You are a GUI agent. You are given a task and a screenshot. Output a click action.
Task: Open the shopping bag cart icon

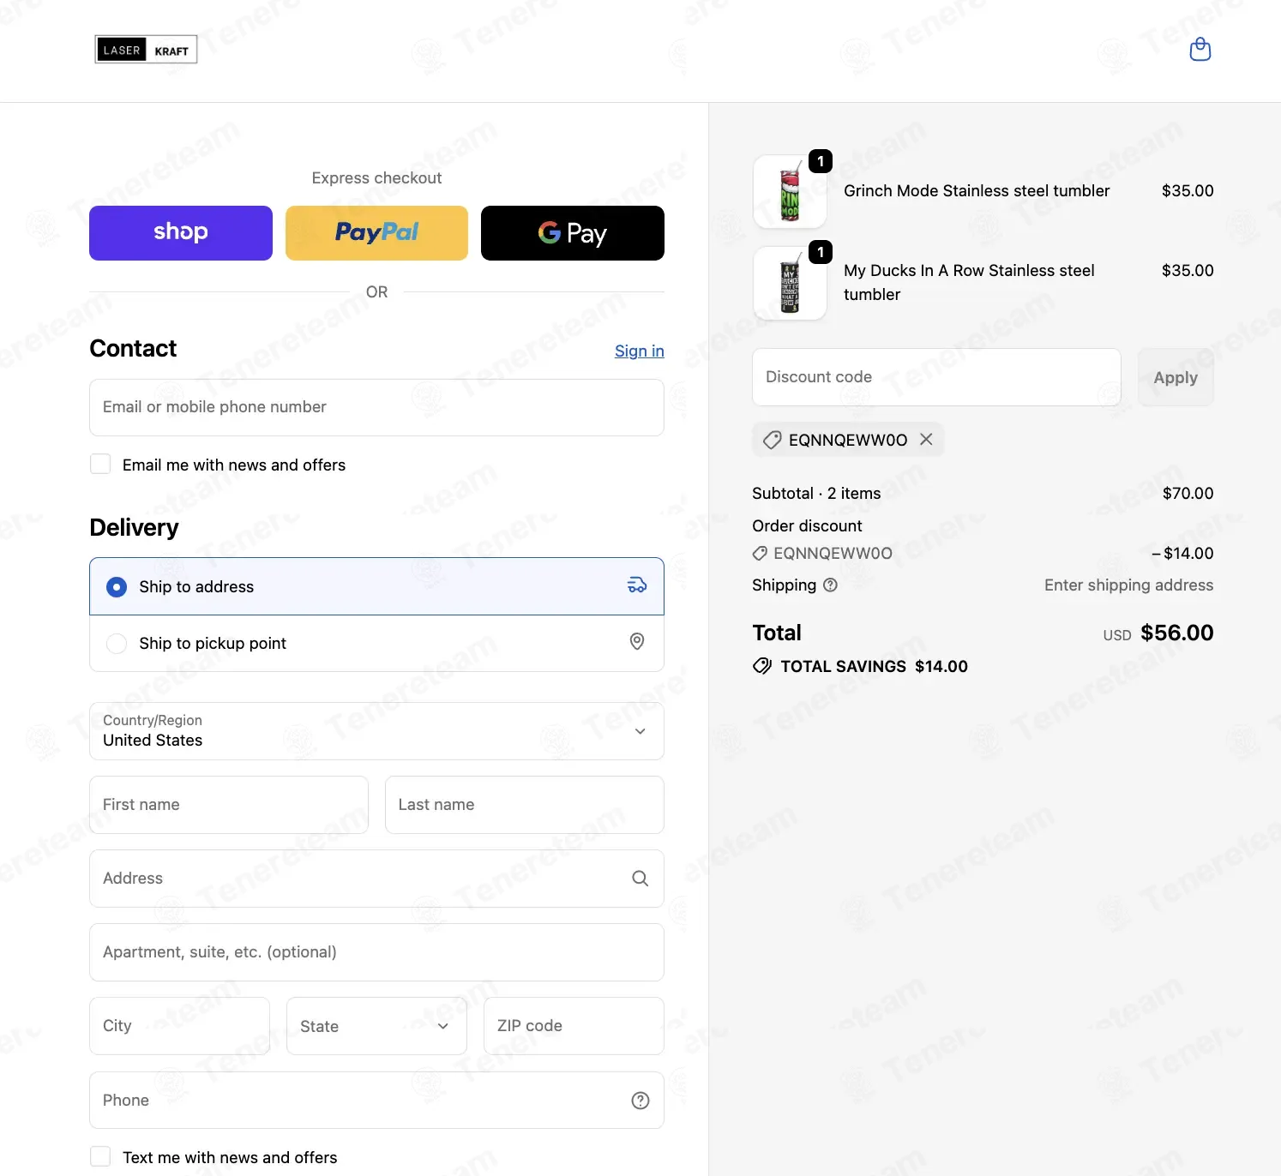coord(1200,50)
